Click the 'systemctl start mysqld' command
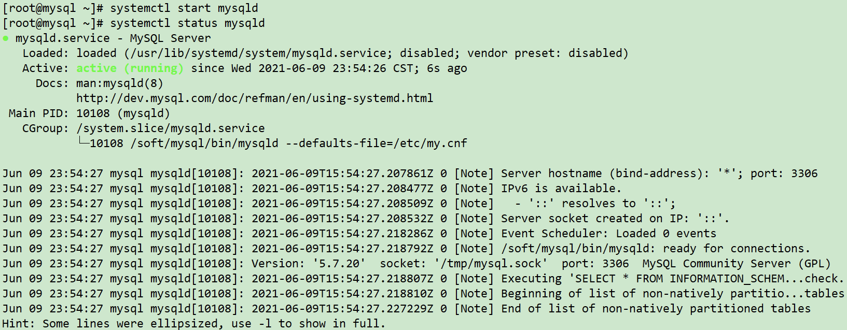This screenshot has height=330, width=847. pos(184,8)
